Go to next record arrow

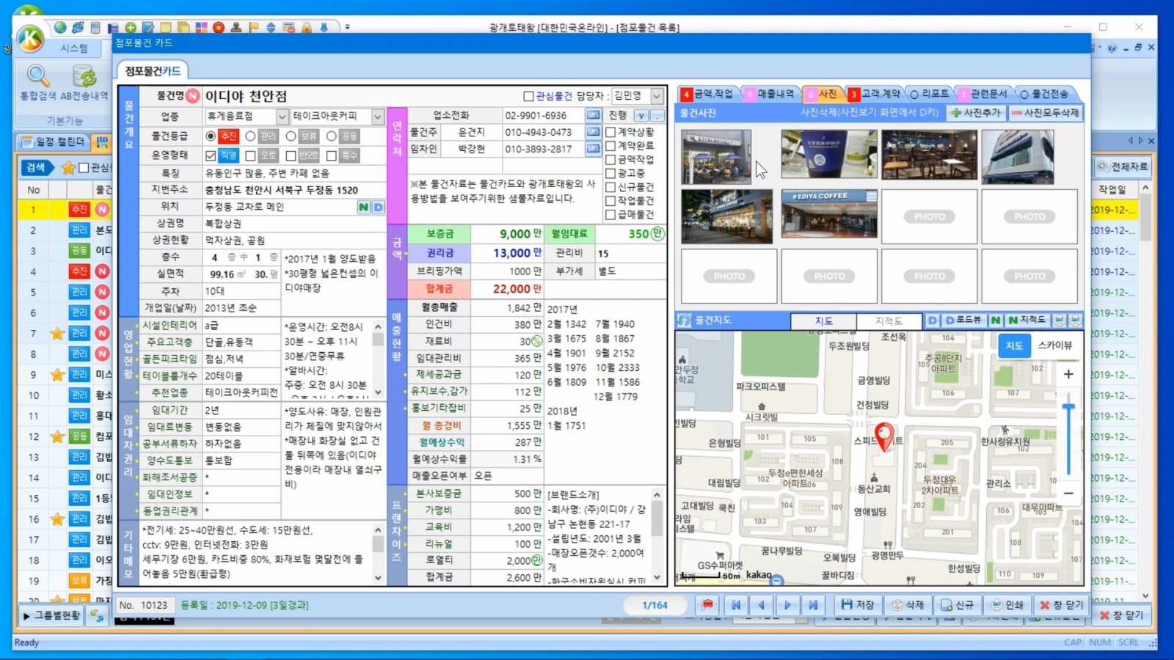click(787, 605)
